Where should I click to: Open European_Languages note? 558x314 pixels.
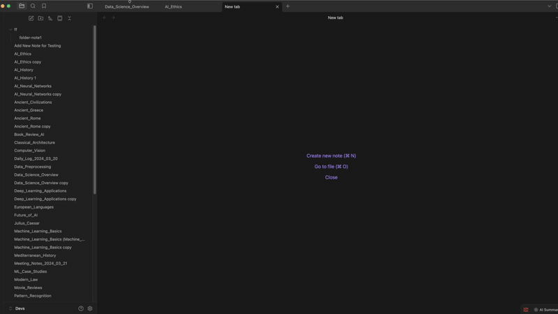33,207
